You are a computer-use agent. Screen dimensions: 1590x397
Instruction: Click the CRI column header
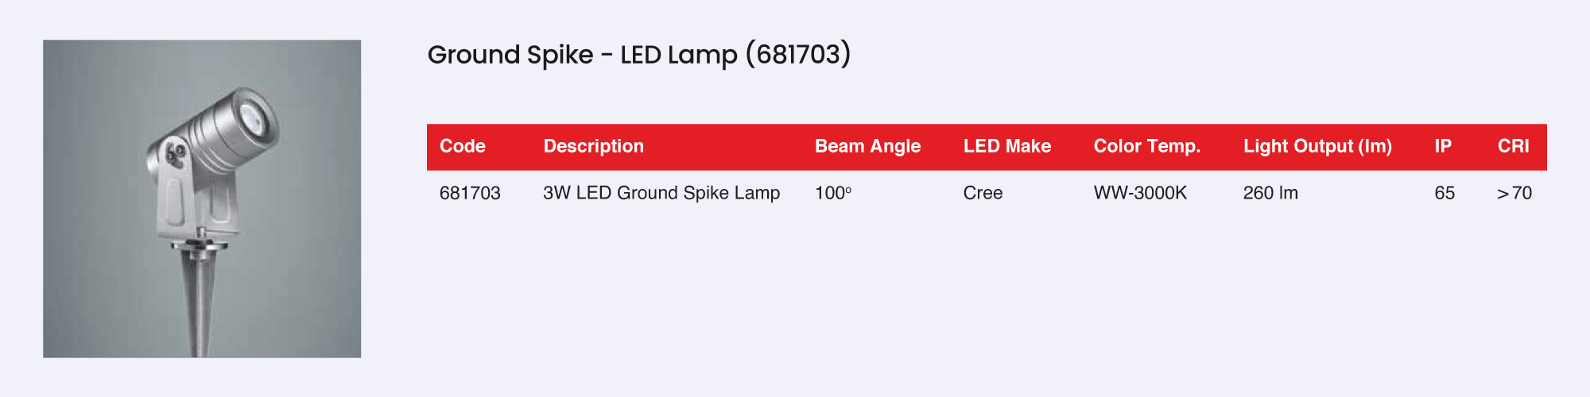point(1513,146)
